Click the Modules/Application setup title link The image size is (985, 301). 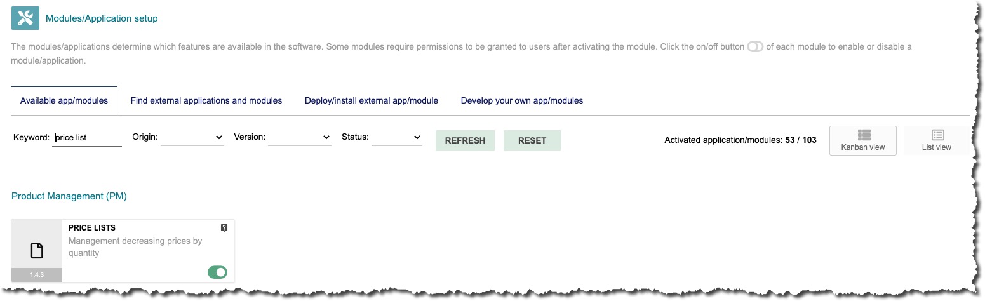click(102, 18)
